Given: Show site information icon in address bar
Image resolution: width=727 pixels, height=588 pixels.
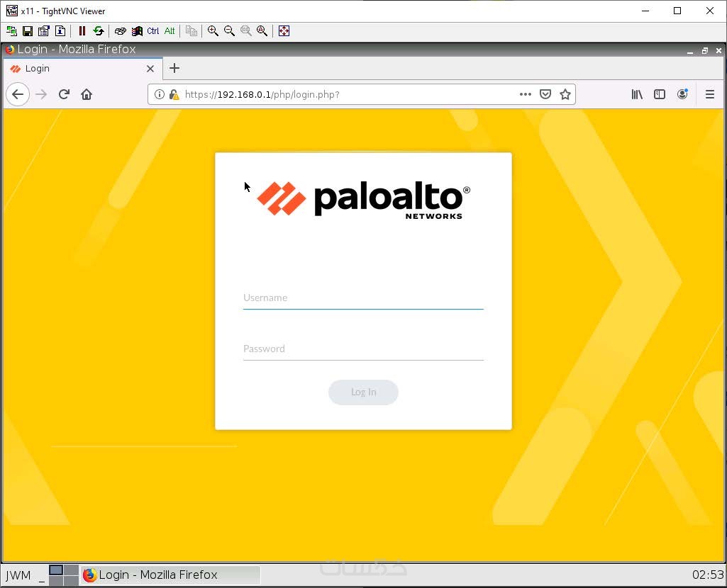Looking at the screenshot, I should coord(159,94).
